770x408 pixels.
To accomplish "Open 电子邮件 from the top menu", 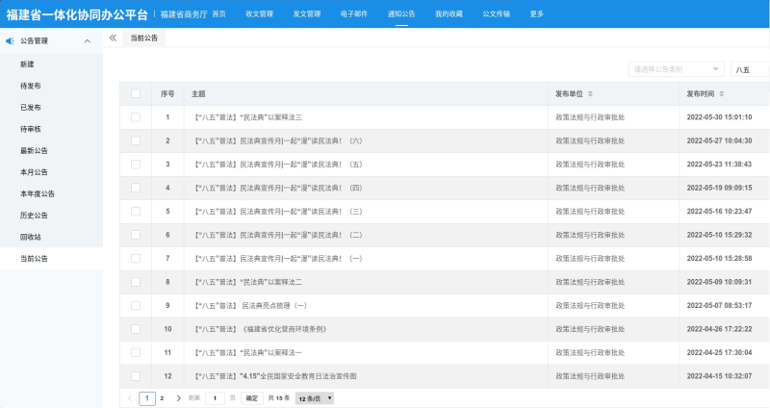I will point(353,13).
